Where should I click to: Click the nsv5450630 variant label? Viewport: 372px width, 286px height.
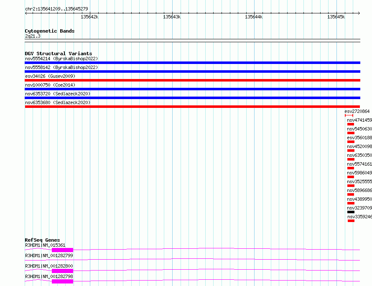[359, 129]
